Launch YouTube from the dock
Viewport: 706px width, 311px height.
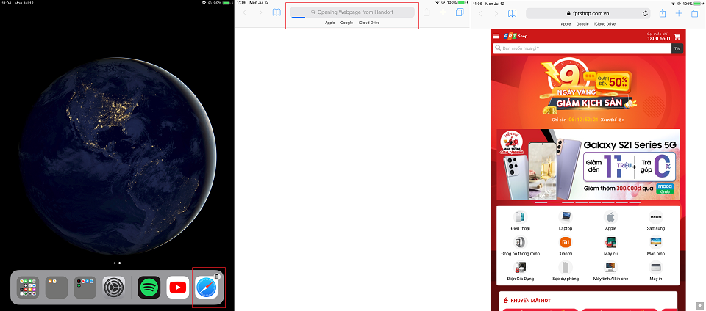[x=178, y=288]
